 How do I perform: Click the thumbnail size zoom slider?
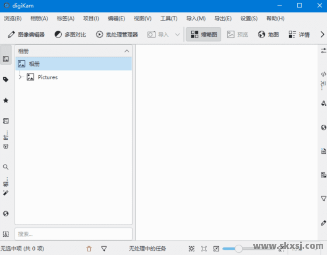[x=238, y=248]
